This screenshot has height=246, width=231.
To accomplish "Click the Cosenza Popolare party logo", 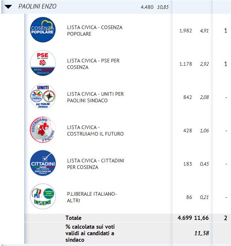I will click(43, 30).
